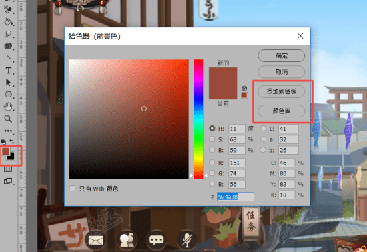Pick a color in the saturation-brightness field
Image resolution: width=367 pixels, height=252 pixels.
tap(129, 119)
